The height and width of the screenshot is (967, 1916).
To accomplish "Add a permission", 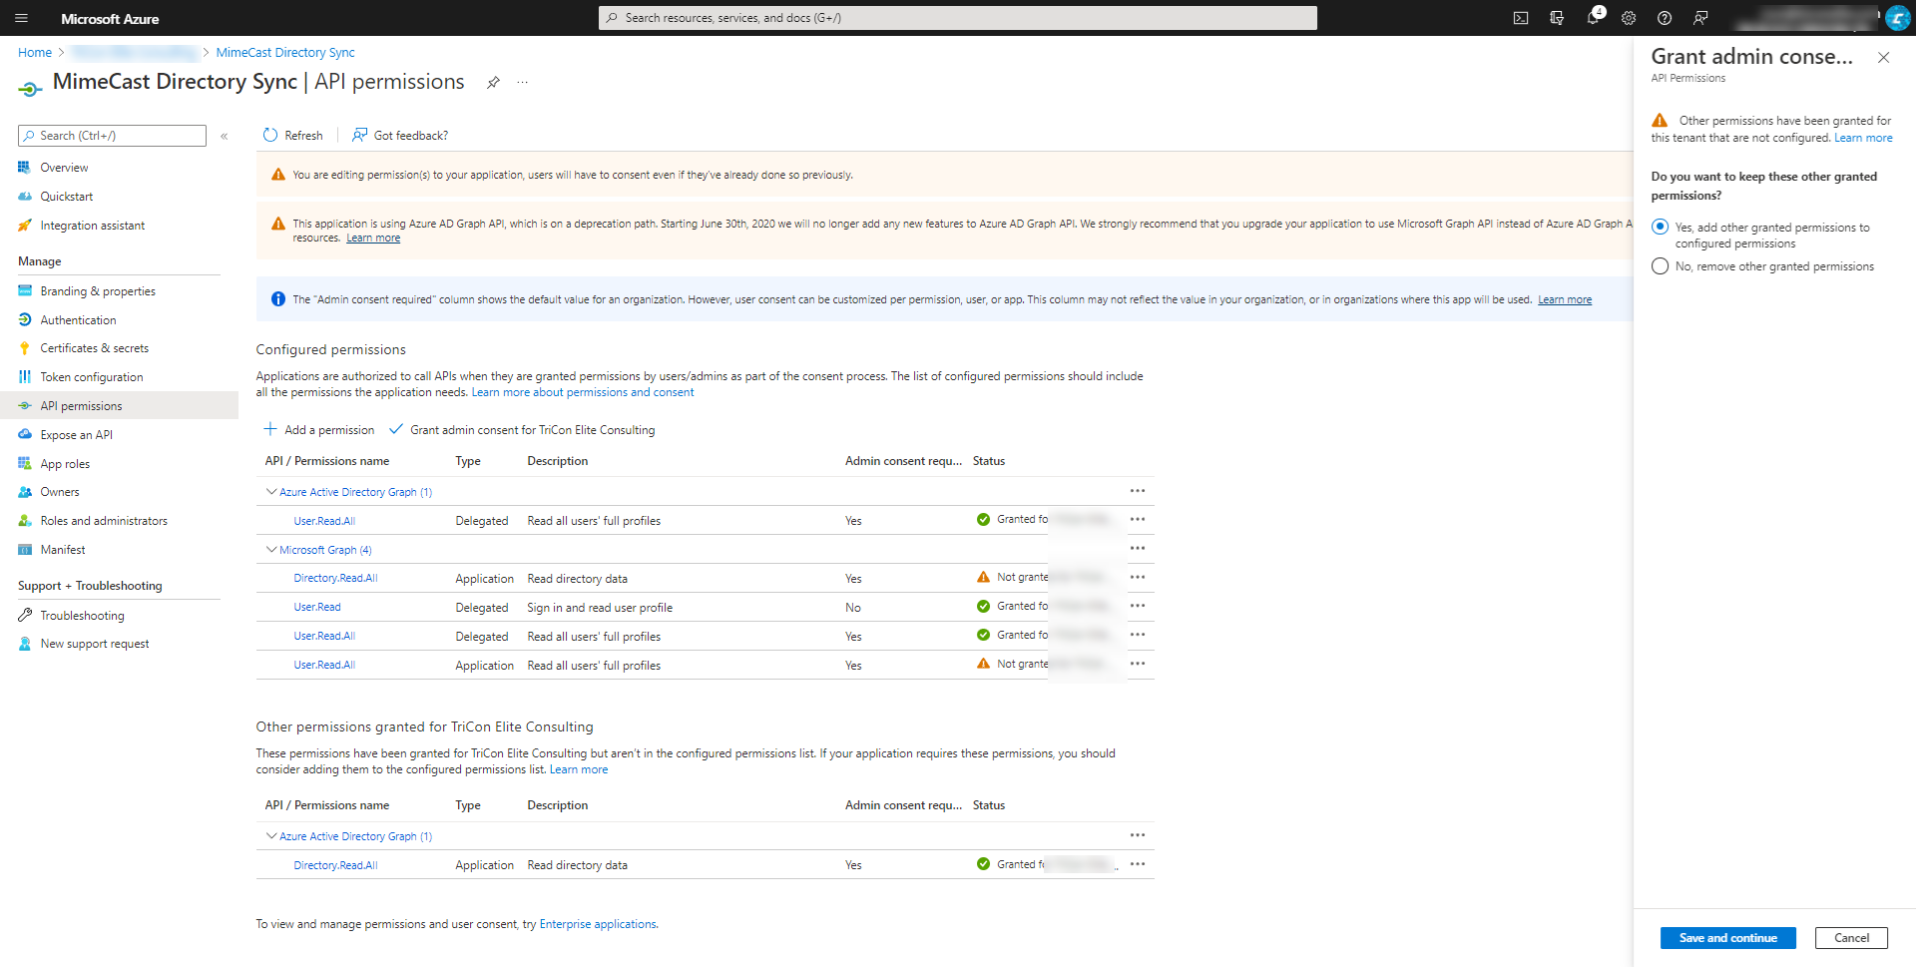I will click(319, 430).
